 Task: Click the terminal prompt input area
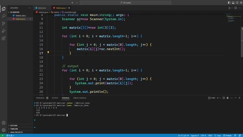click(x=67, y=115)
